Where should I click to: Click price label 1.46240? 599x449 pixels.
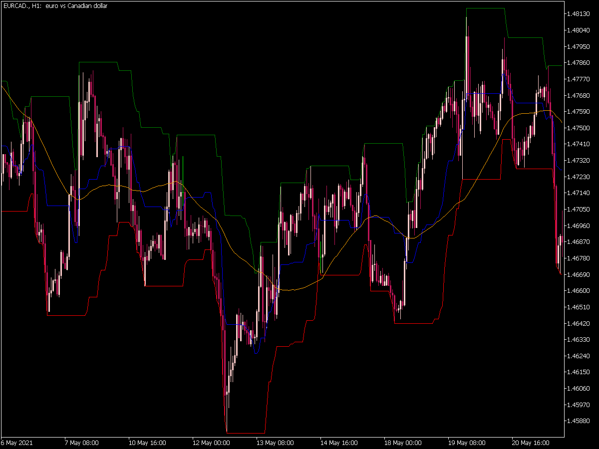coord(580,356)
